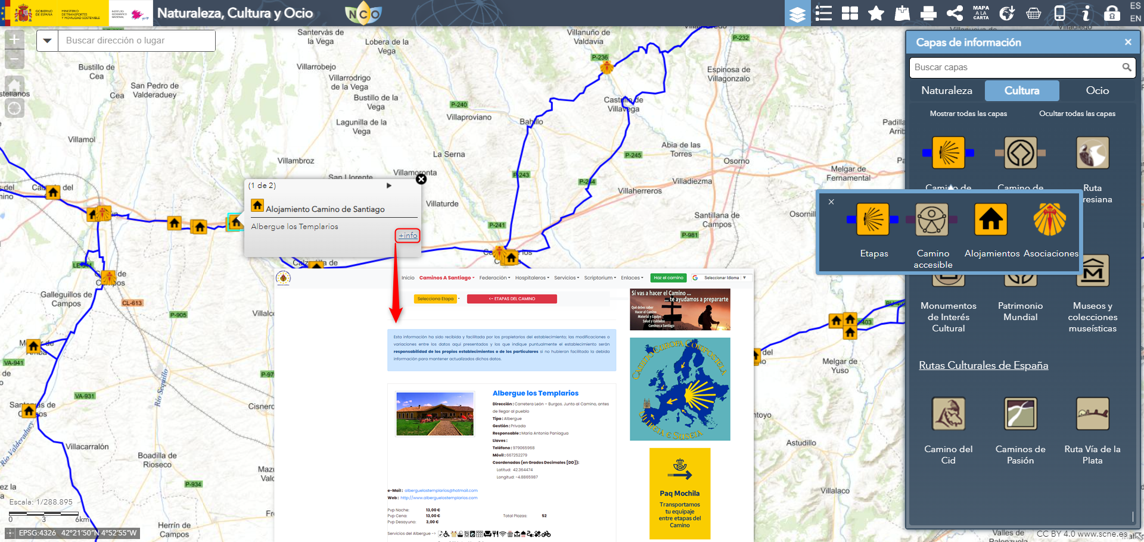Click the Albergue los Templarios photo

tap(435, 413)
